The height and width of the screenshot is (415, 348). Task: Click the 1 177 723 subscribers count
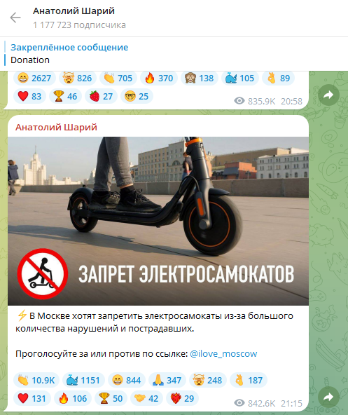79,25
